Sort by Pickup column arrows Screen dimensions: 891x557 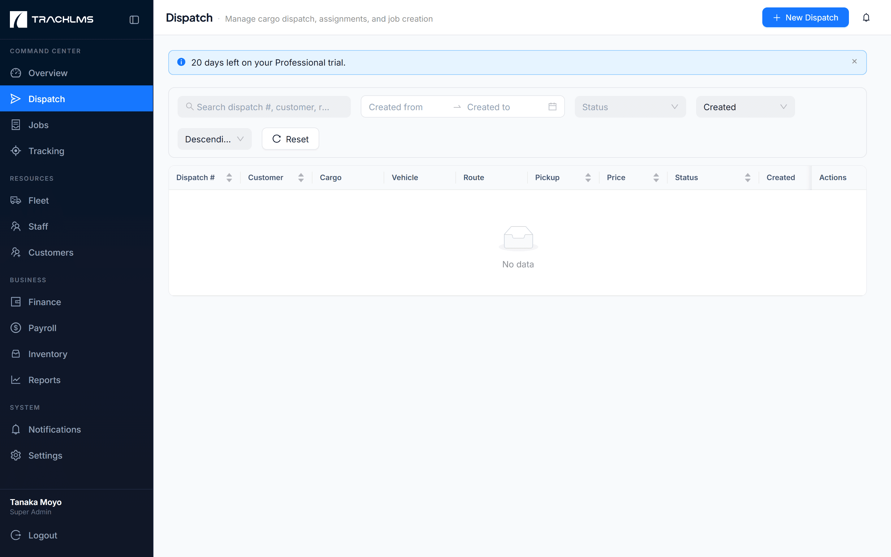point(588,178)
